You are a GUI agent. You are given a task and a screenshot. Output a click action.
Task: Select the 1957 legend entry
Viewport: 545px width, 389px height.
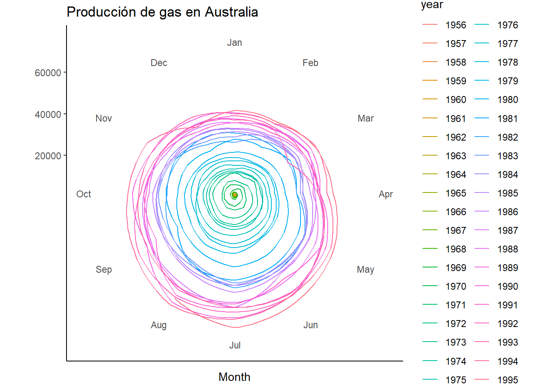tap(444, 44)
